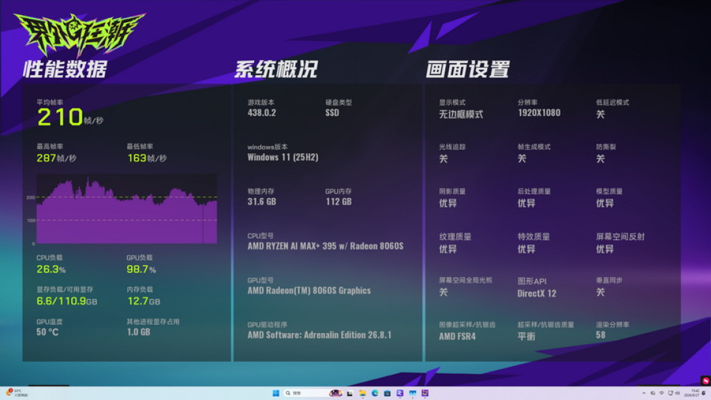The width and height of the screenshot is (711, 400).
Task: Click the 屏幕空间反射 setting's 优异 value
Action: coord(604,249)
